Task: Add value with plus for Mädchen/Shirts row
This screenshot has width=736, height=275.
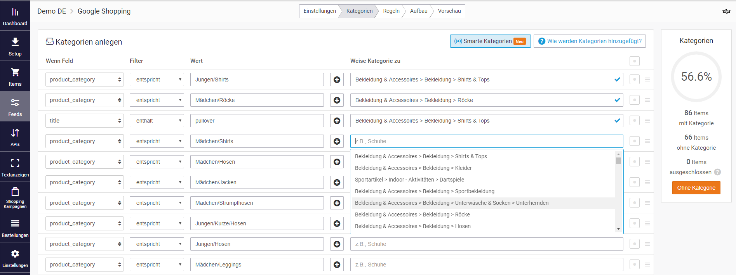Action: (337, 141)
